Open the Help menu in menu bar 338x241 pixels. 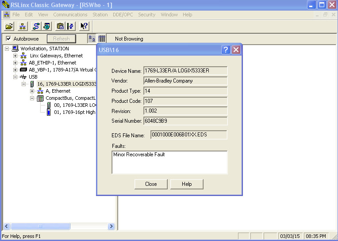(187, 15)
